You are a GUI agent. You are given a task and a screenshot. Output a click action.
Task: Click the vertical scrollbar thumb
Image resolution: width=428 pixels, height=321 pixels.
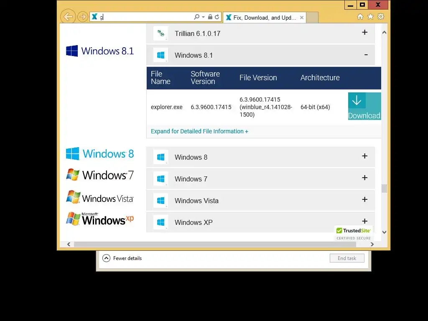(385, 189)
